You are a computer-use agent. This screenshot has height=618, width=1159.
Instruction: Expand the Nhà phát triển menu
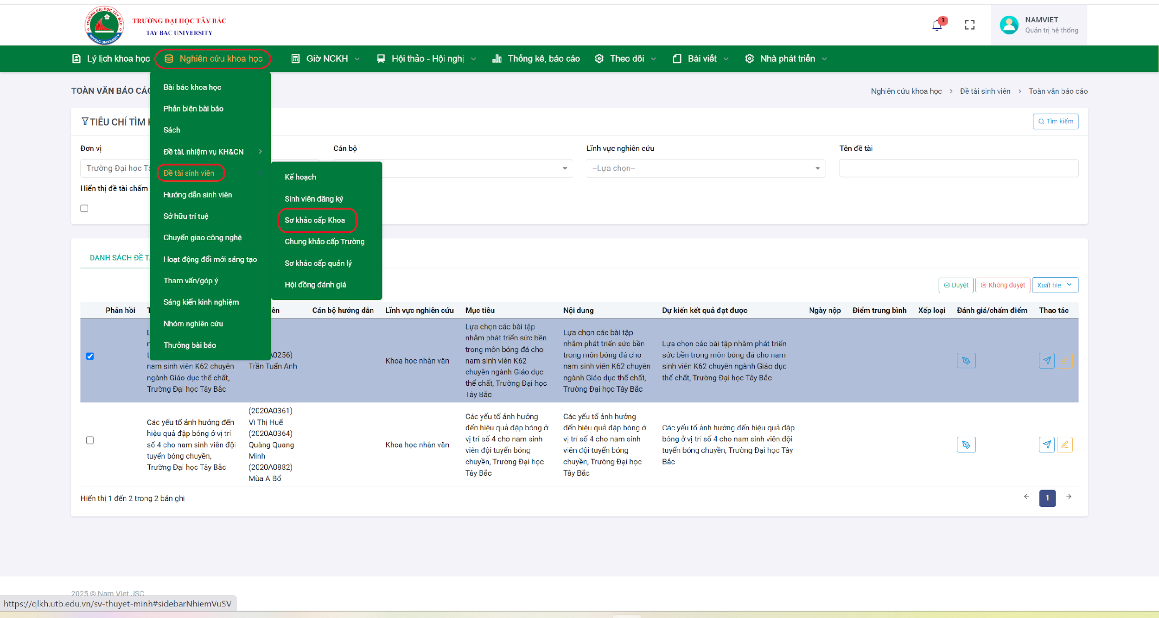tap(786, 59)
